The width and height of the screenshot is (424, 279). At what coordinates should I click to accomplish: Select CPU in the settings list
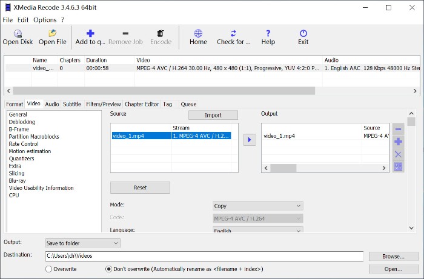click(x=14, y=195)
